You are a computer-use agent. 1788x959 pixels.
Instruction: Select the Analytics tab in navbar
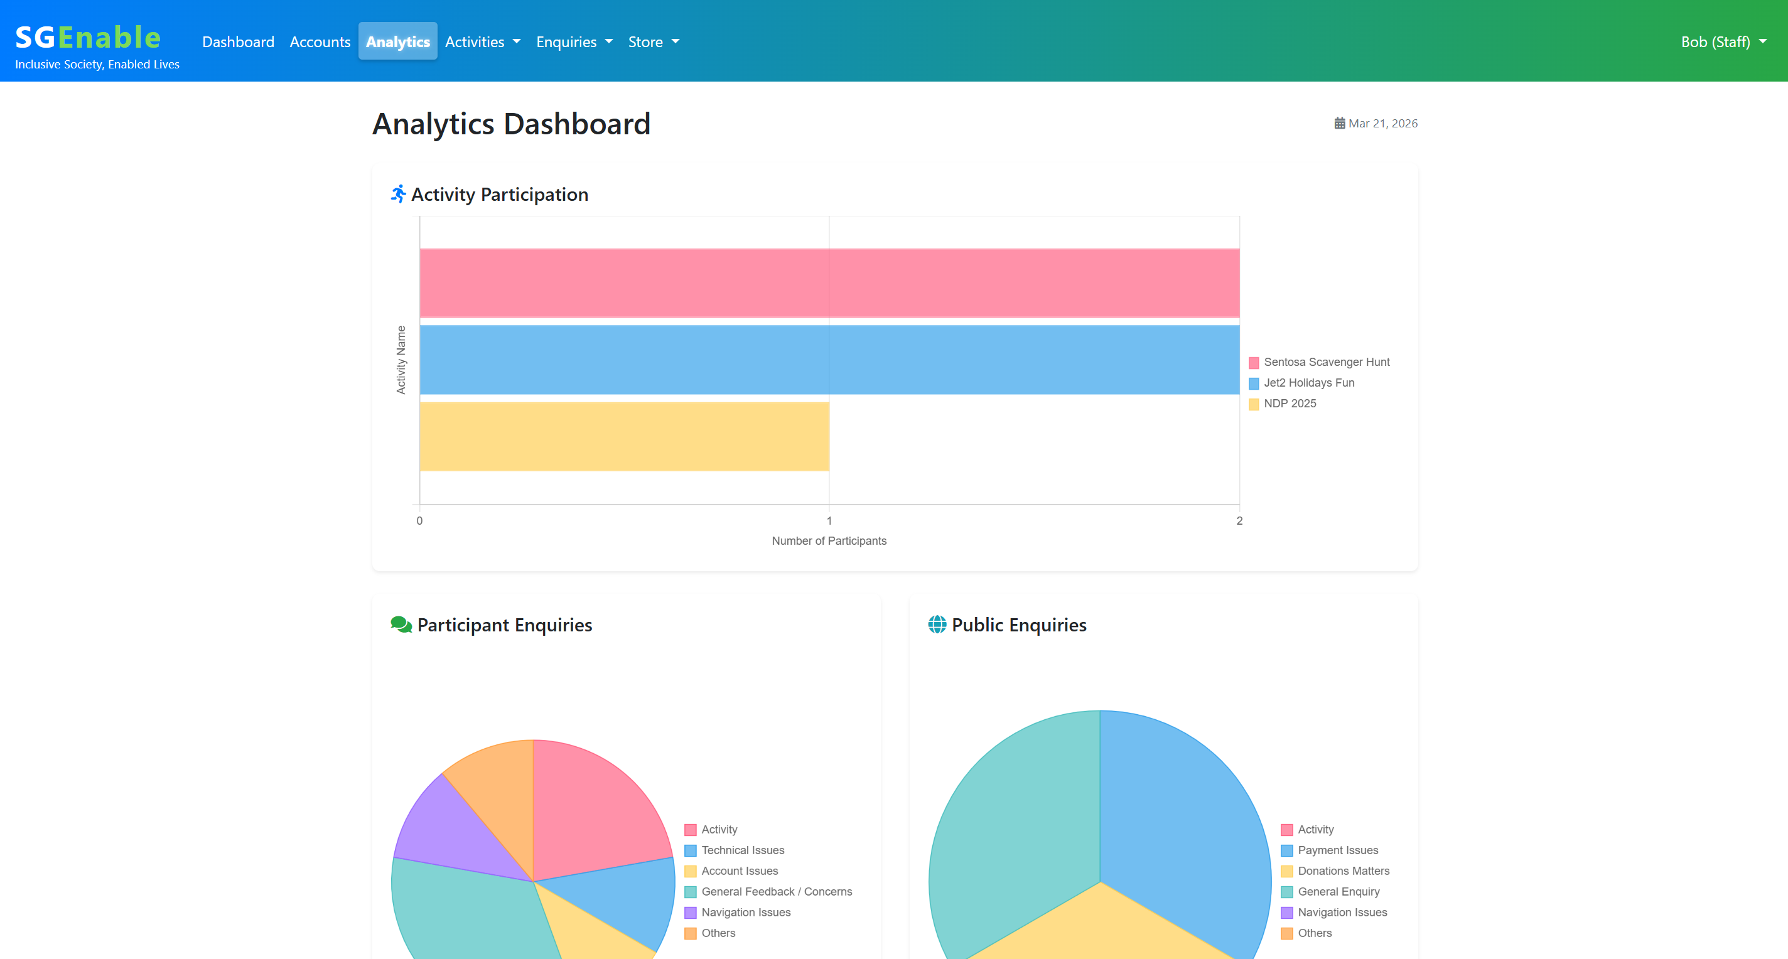(x=398, y=41)
